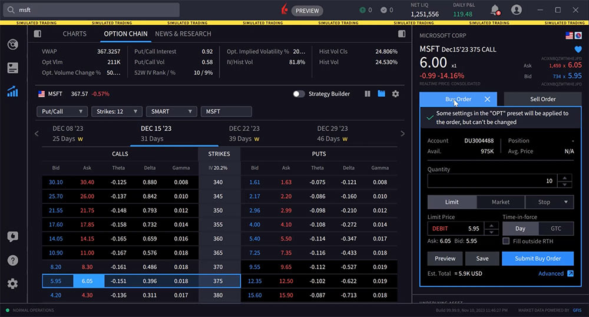This screenshot has width=589, height=317.
Task: Open the feedback chat icon in sidebar
Action: [x=13, y=237]
